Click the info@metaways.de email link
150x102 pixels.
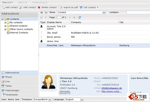pyautogui.click(x=111, y=88)
